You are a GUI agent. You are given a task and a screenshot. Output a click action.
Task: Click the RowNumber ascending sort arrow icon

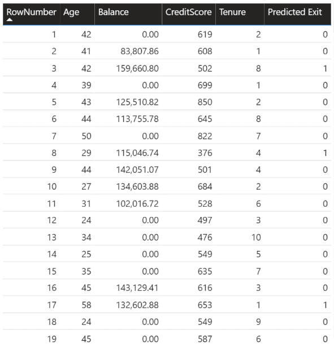pos(10,20)
